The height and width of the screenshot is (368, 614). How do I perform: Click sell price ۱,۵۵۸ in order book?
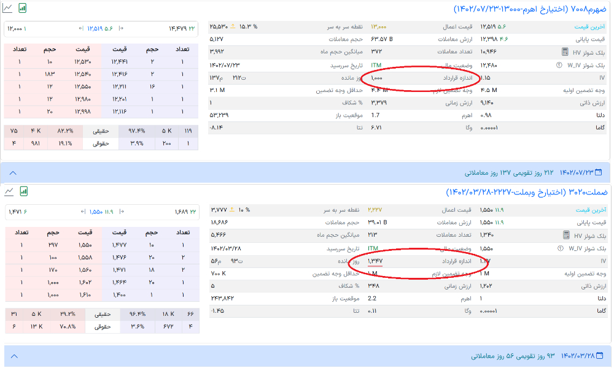tap(85, 258)
